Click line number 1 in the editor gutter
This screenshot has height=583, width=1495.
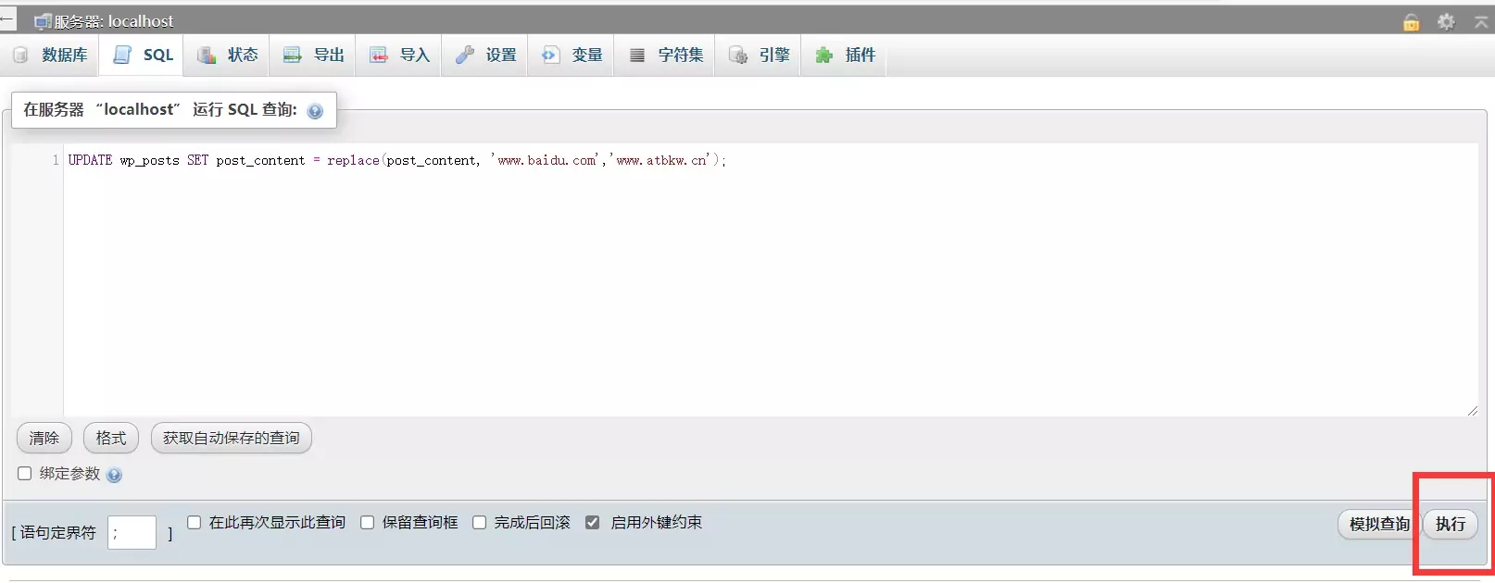[56, 160]
